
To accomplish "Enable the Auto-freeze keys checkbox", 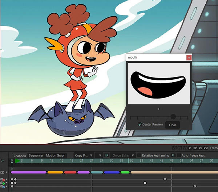I will (179, 155).
